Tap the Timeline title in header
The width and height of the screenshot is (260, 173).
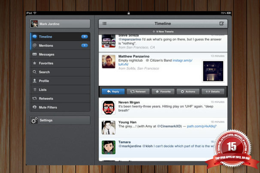[x=163, y=24]
